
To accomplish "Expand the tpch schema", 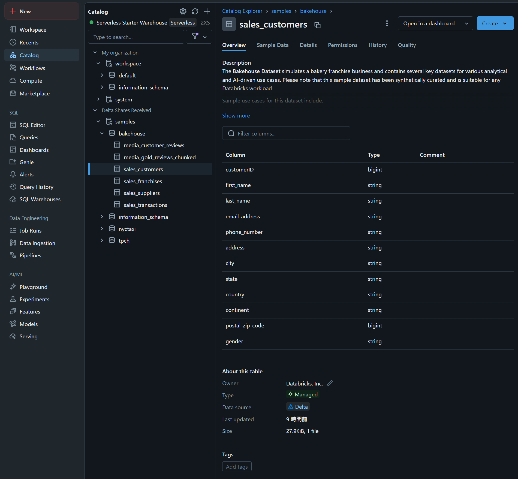I will pyautogui.click(x=102, y=240).
